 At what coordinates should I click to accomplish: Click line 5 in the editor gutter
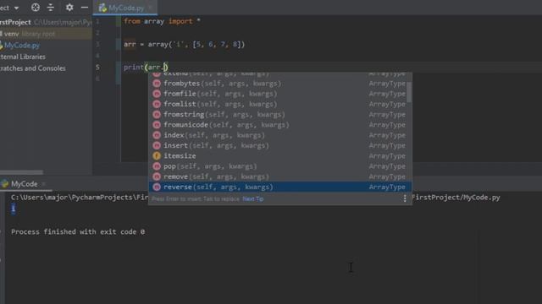[x=97, y=68]
